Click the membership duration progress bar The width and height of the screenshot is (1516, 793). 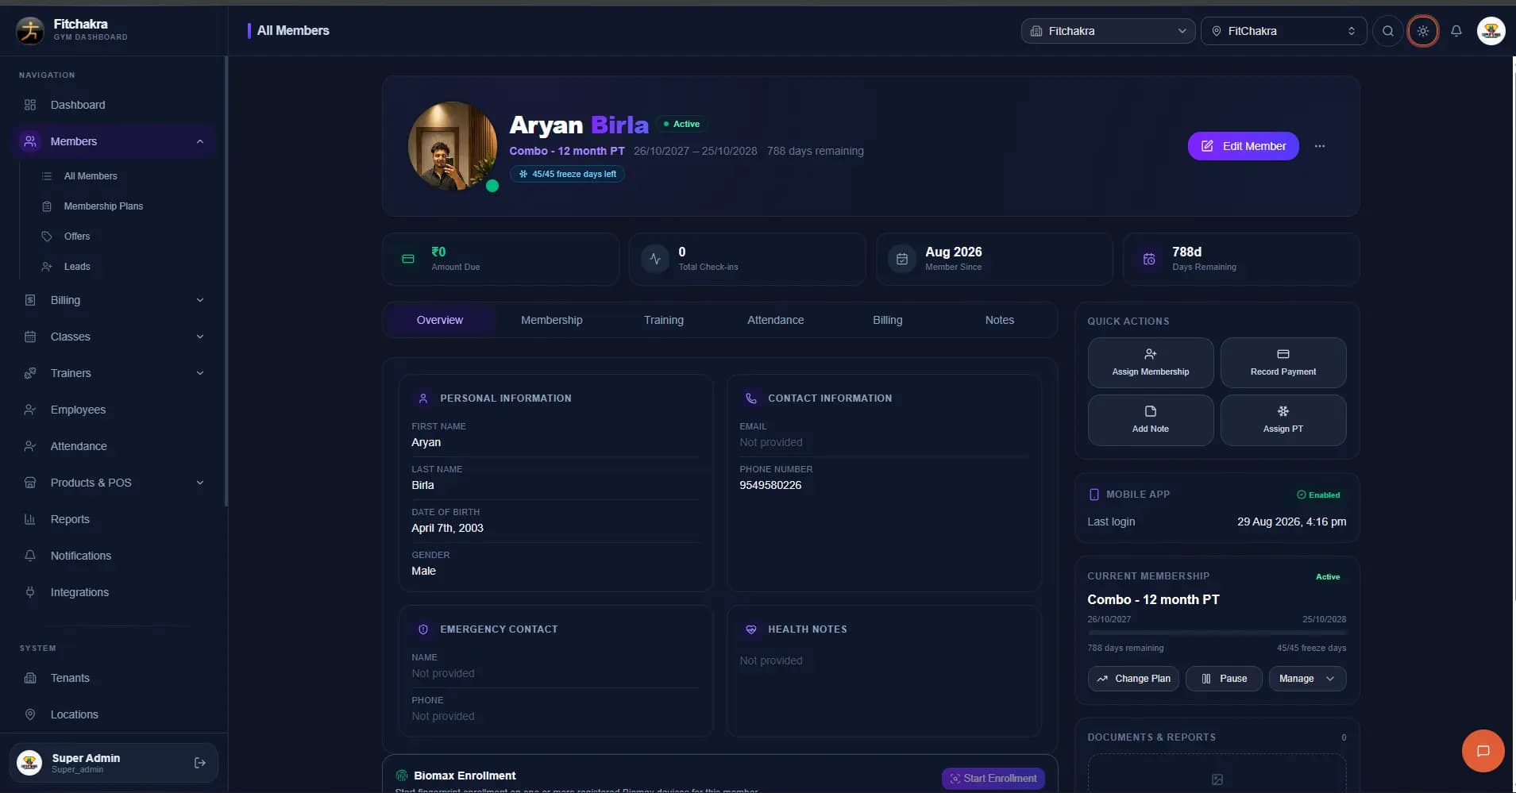[1217, 633]
